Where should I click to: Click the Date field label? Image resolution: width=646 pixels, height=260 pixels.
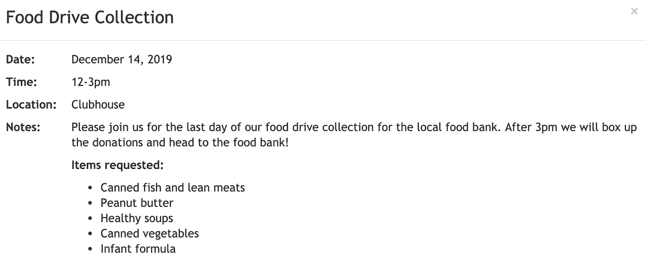point(20,60)
